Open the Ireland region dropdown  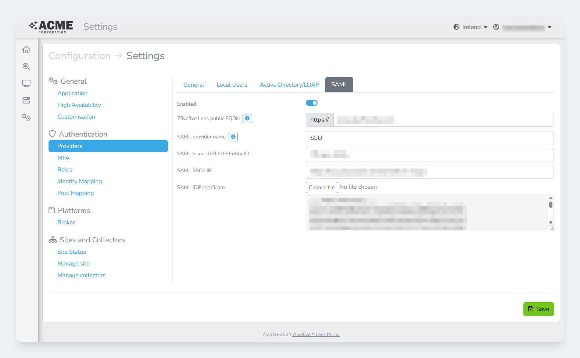[470, 27]
